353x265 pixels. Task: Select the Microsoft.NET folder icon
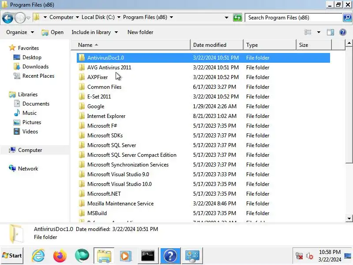(x=82, y=194)
